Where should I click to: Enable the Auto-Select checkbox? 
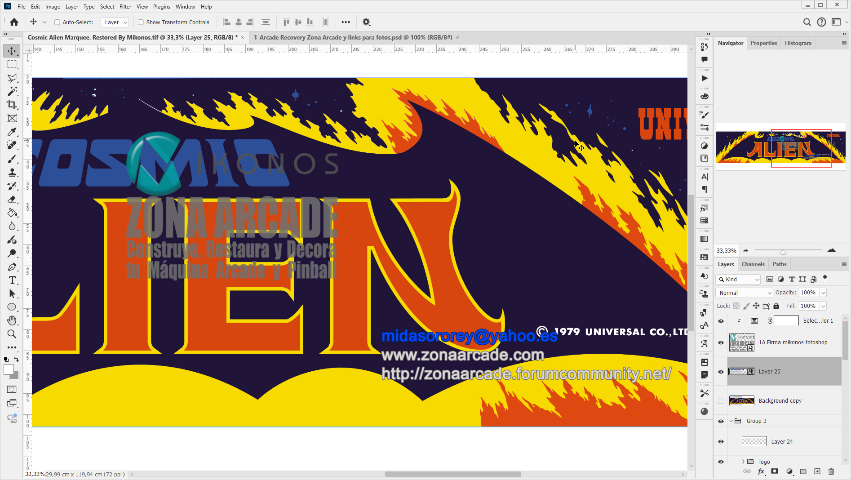(x=58, y=22)
